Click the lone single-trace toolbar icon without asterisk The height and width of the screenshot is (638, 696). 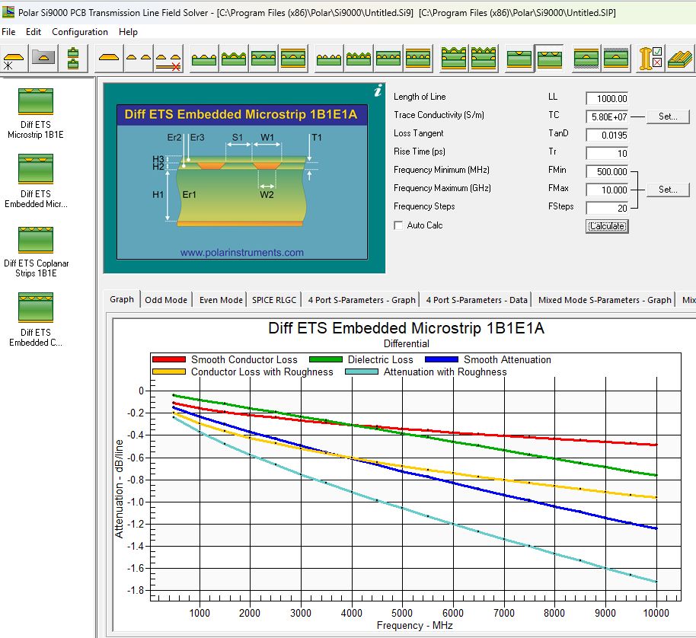[x=109, y=58]
